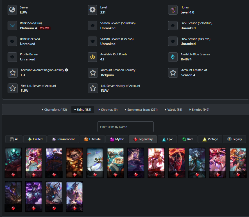
Task: Filter skins by Legacy rarity
Action: point(234,139)
